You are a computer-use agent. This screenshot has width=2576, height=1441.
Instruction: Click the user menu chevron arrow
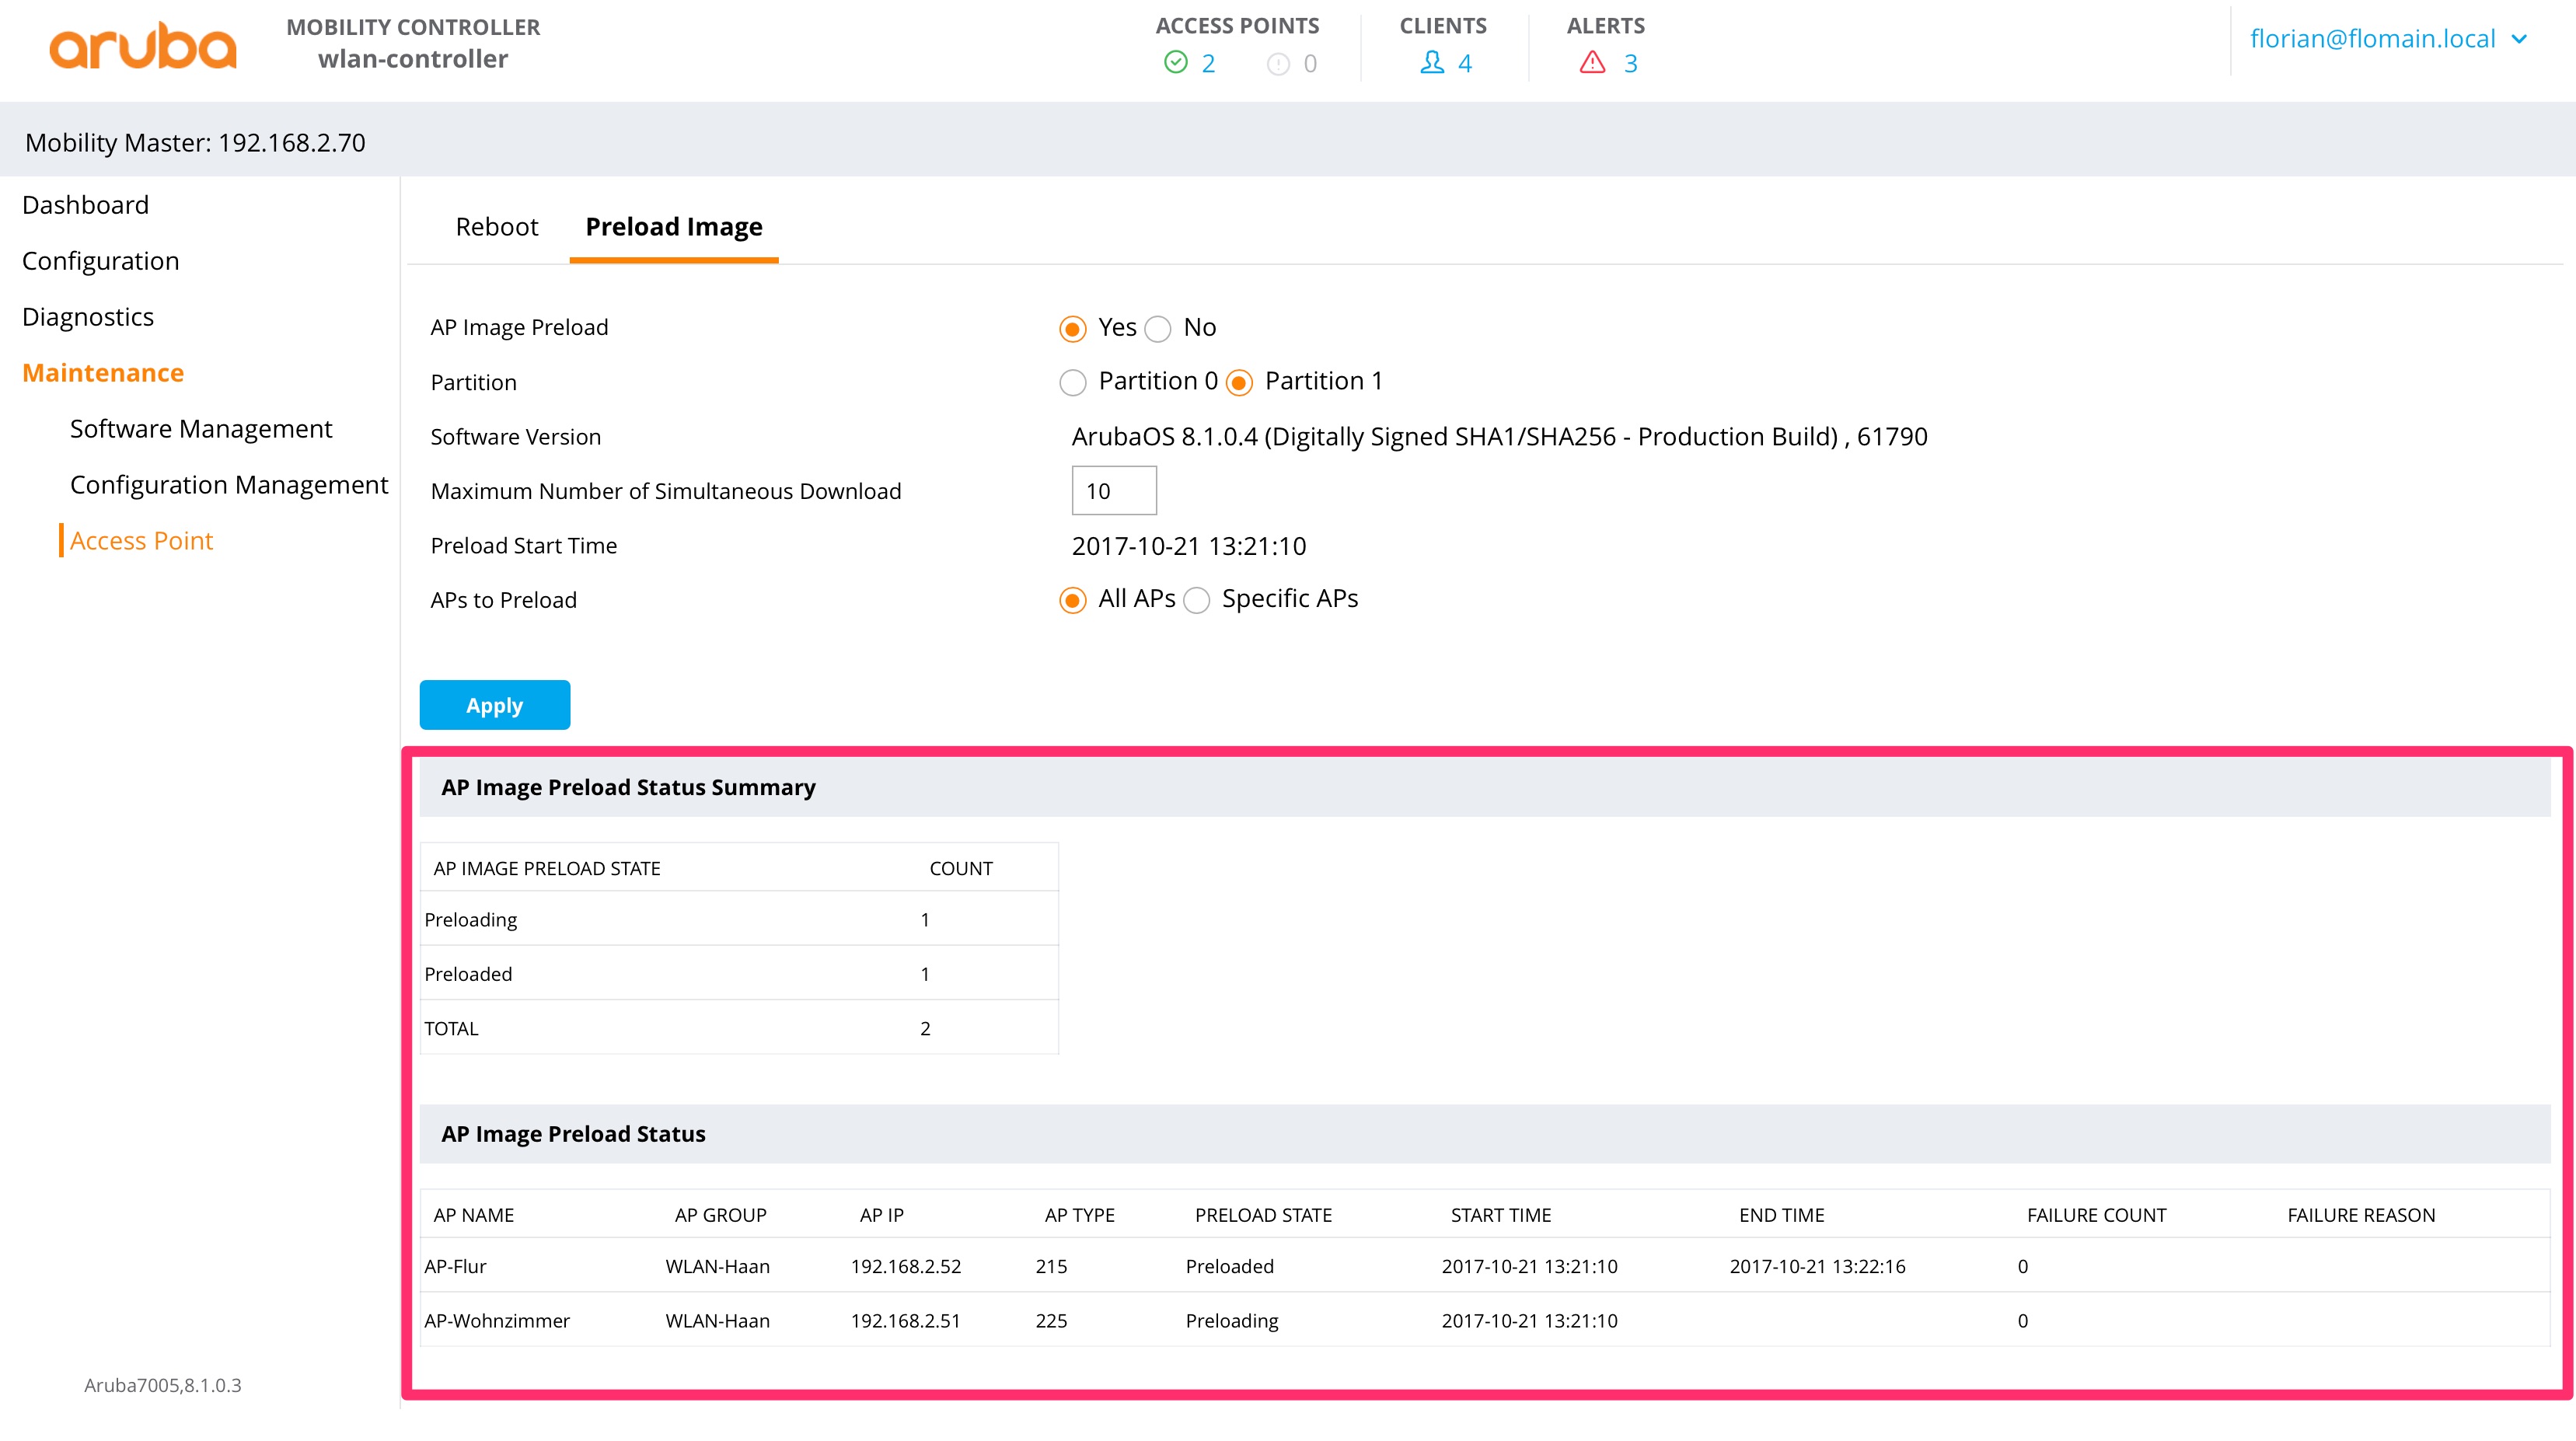click(2519, 39)
